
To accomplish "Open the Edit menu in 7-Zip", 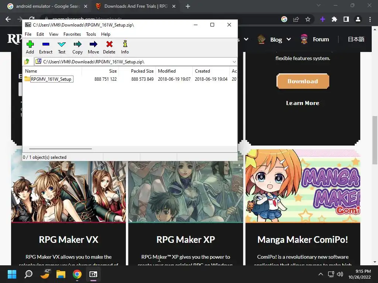I will pos(40,34).
